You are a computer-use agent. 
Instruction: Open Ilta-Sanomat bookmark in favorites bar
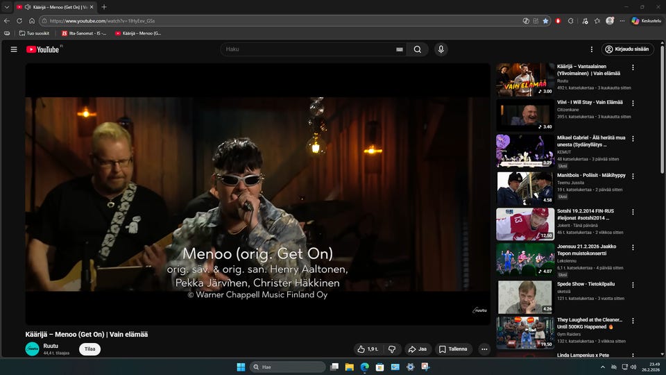pos(84,33)
